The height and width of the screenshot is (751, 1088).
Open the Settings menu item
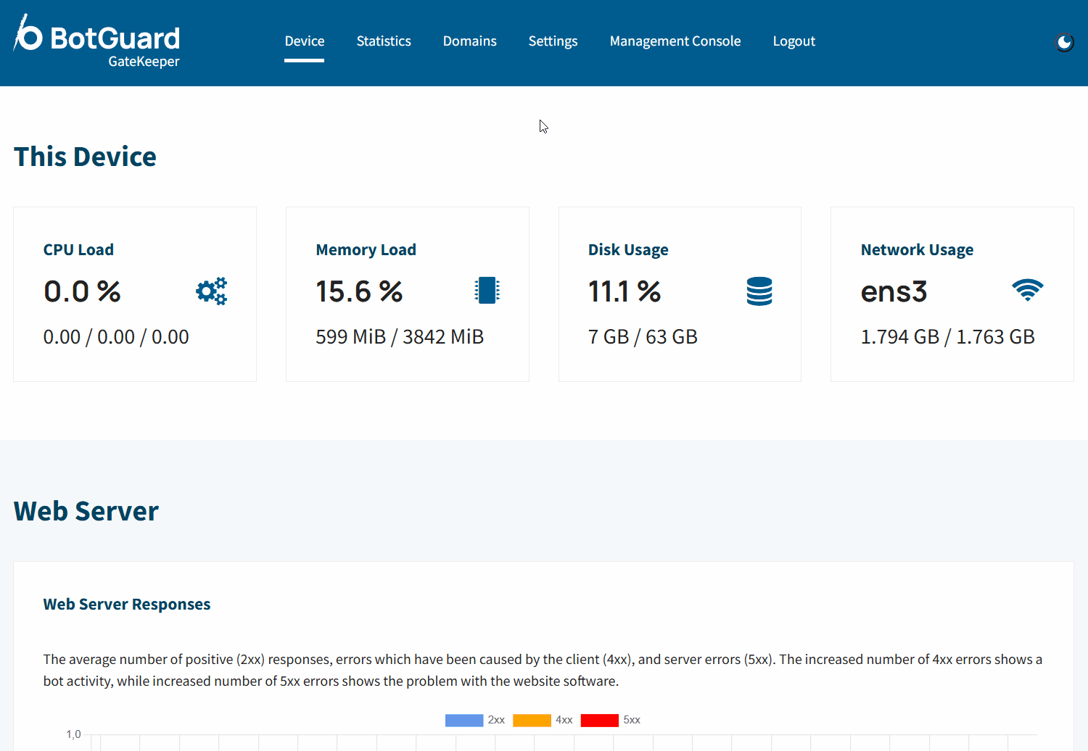(553, 41)
